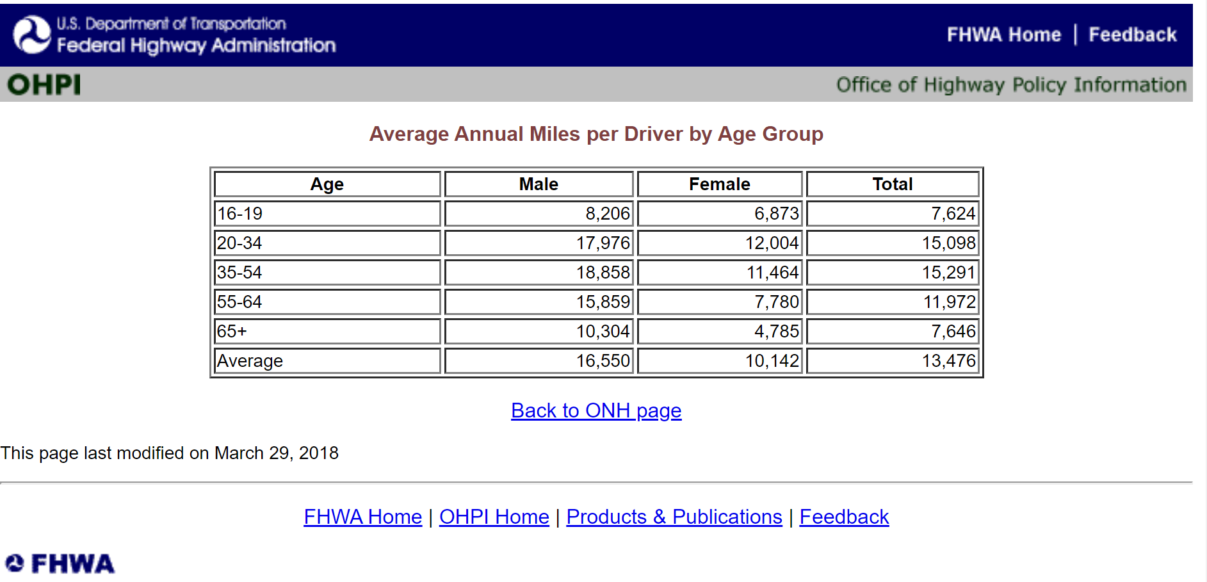Viewport: 1207px width, 582px height.
Task: Click the total value 15,291
Action: [949, 272]
